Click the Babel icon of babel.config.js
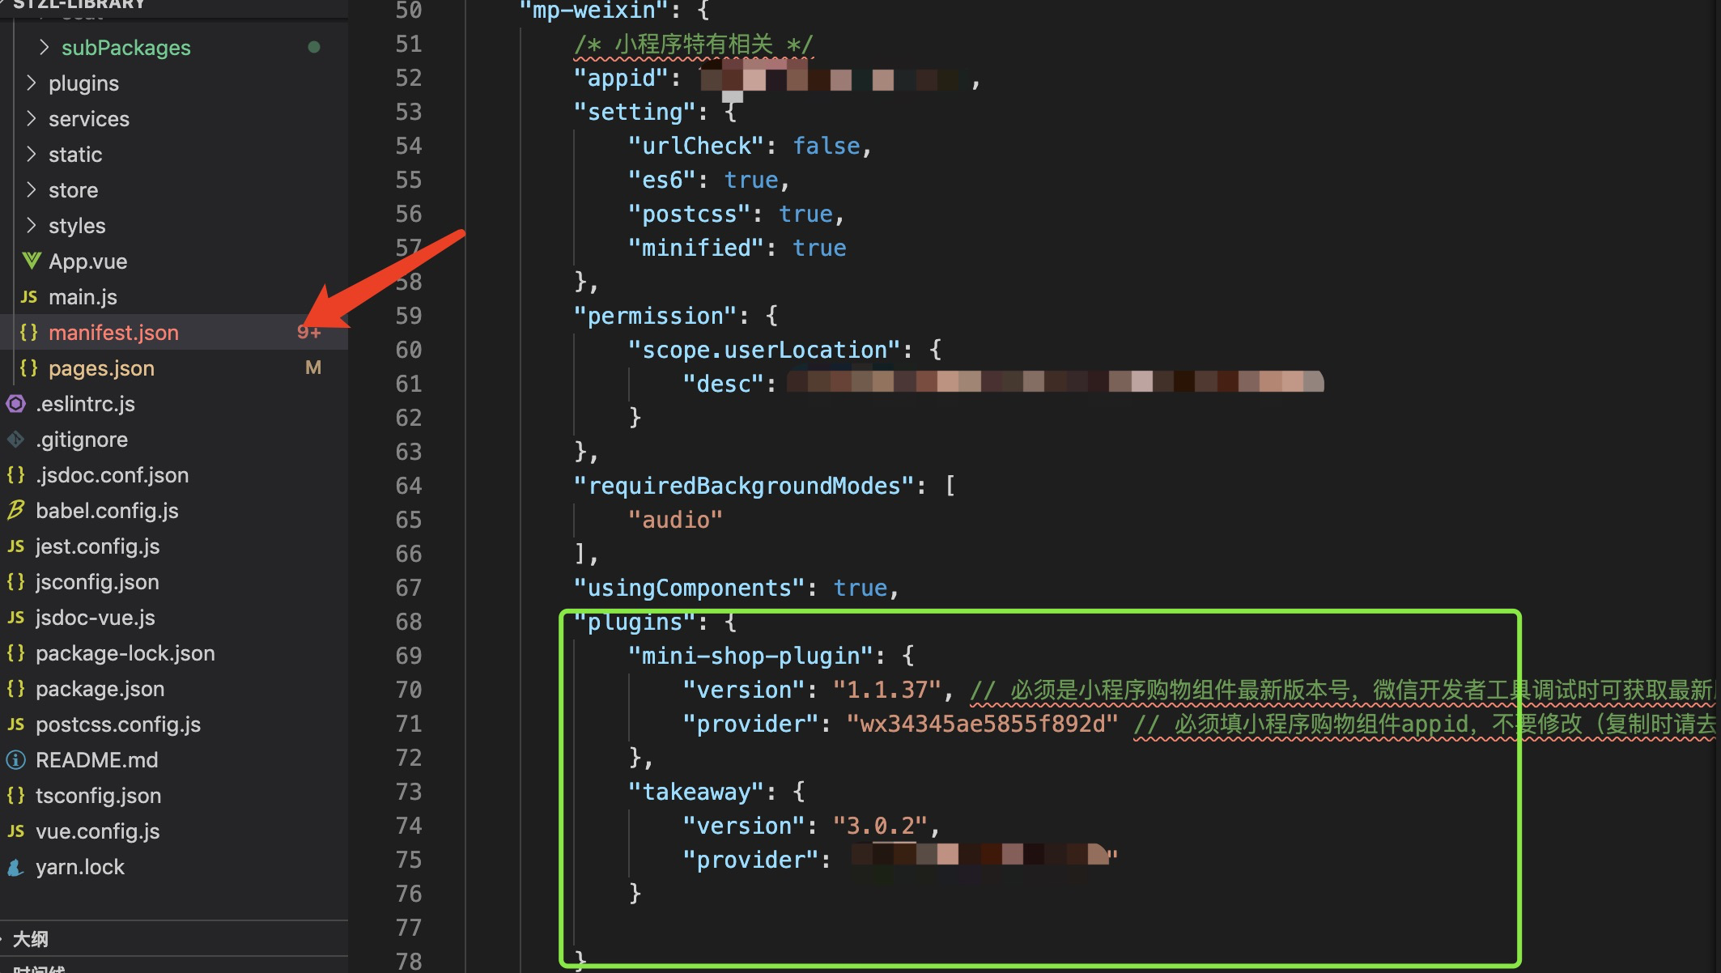Viewport: 1721px width, 973px height. [16, 511]
